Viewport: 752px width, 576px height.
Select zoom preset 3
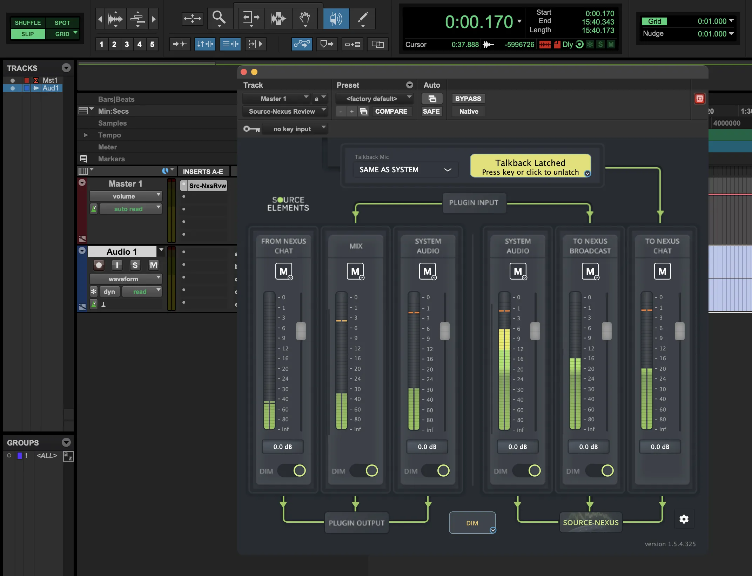[x=127, y=44]
